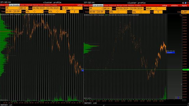This screenshot has height=106, width=189.
Task: Open start time 00:00 in left window
Action: coord(9,11)
